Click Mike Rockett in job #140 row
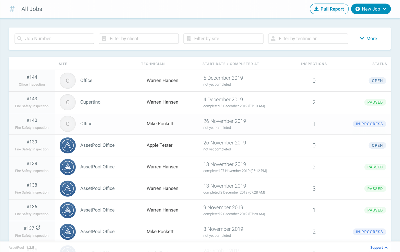This screenshot has width=400, height=252. tap(160, 124)
